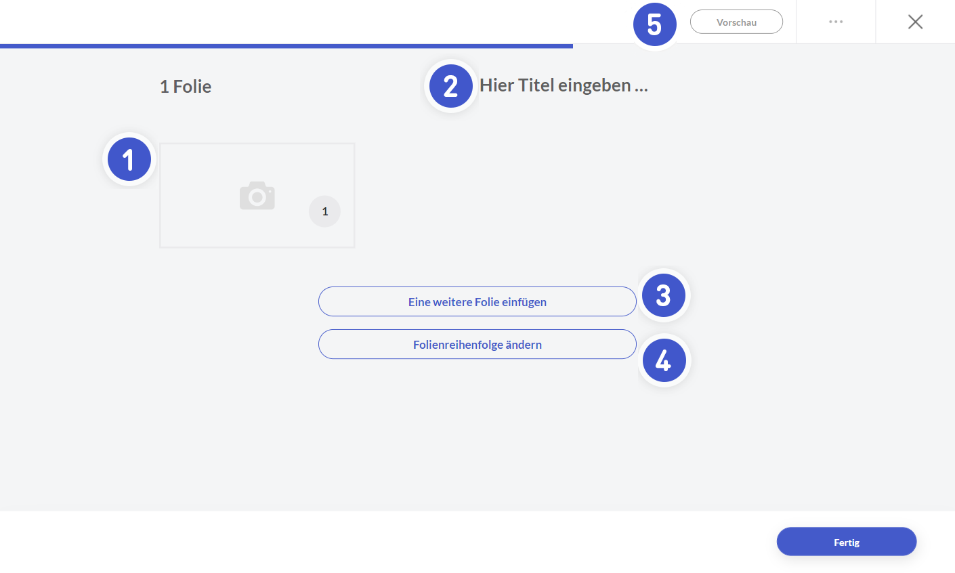Open the three-dot more options menu
This screenshot has height=573, width=955.
[836, 22]
